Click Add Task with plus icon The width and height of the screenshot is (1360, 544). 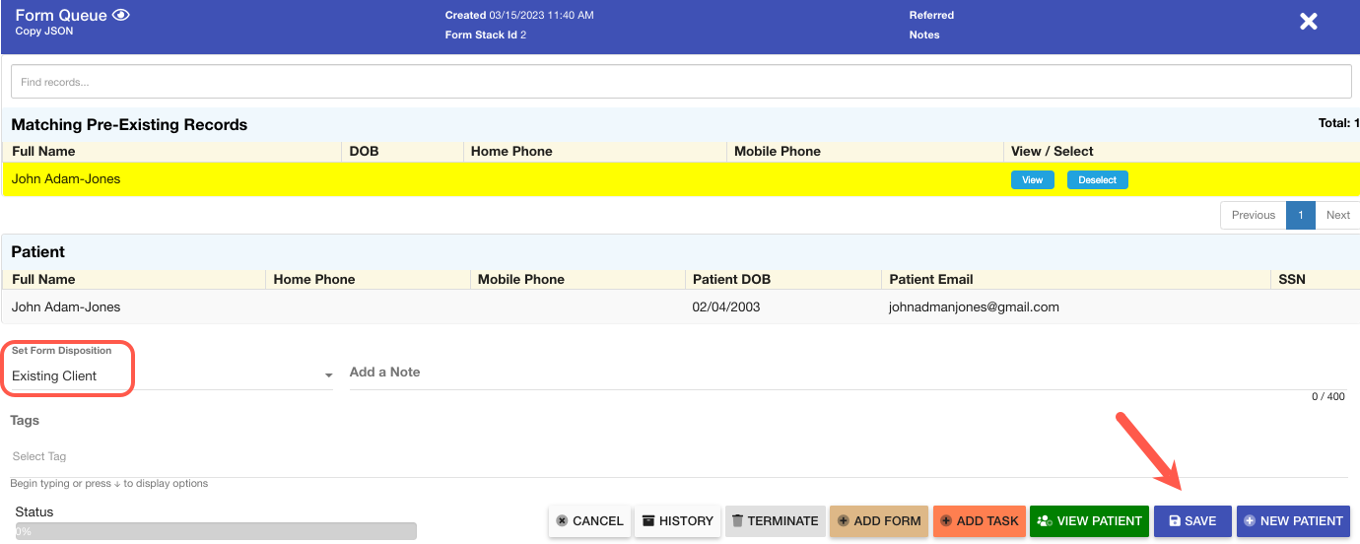(x=978, y=521)
